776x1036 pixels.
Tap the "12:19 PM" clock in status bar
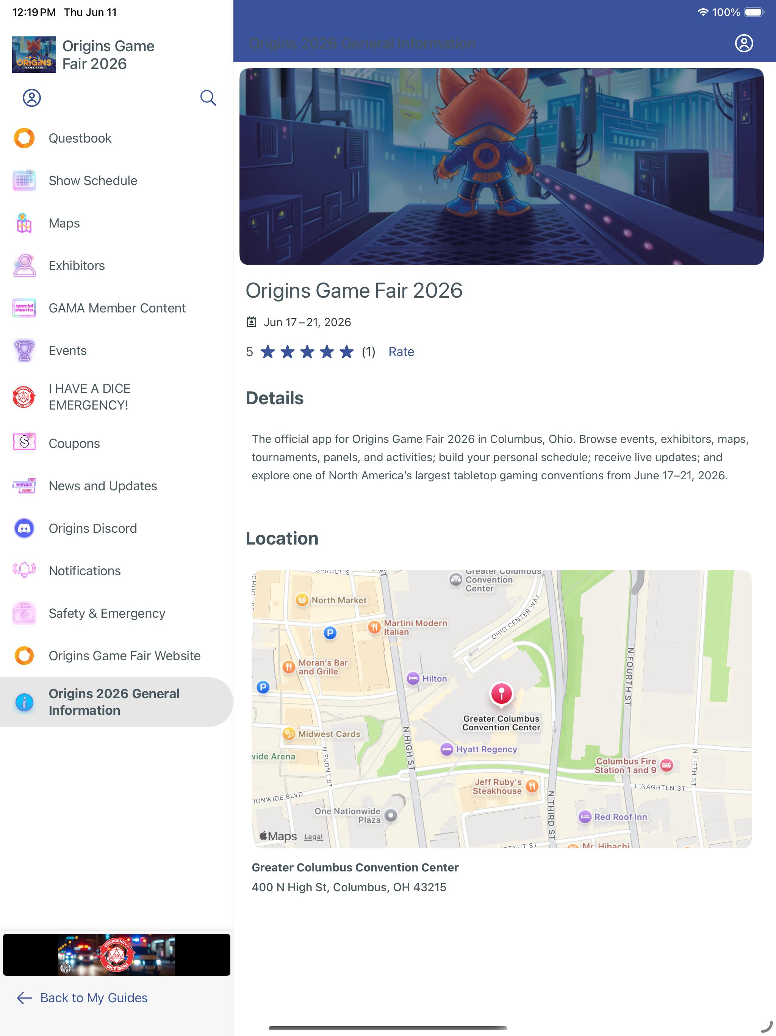pyautogui.click(x=34, y=12)
